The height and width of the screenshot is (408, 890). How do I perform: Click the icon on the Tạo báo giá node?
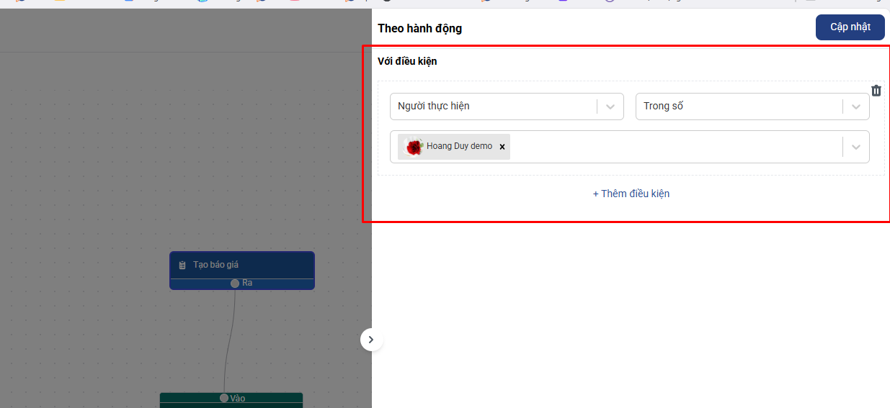coord(182,265)
